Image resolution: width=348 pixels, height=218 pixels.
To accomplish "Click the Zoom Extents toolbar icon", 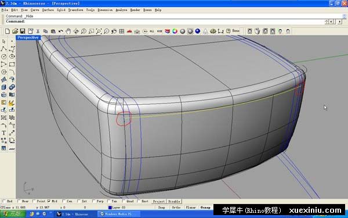I will point(99,31).
